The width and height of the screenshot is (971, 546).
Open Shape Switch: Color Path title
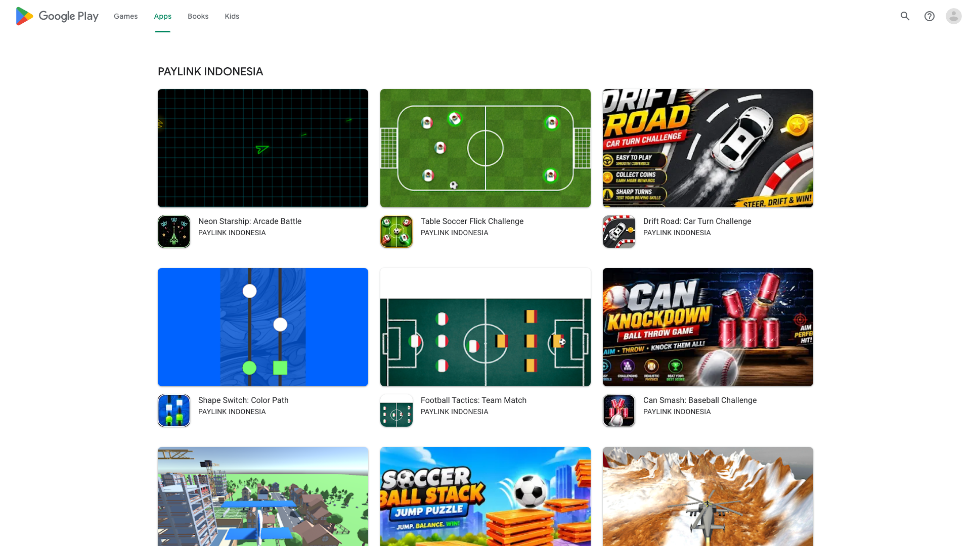[x=243, y=400]
